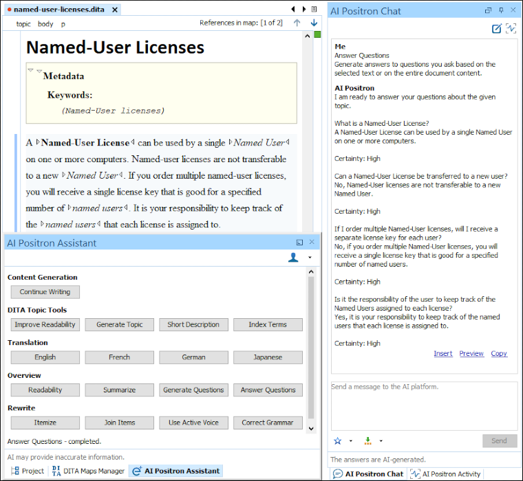Click the favorites star icon
Viewport: 523px width, 481px height.
point(338,440)
